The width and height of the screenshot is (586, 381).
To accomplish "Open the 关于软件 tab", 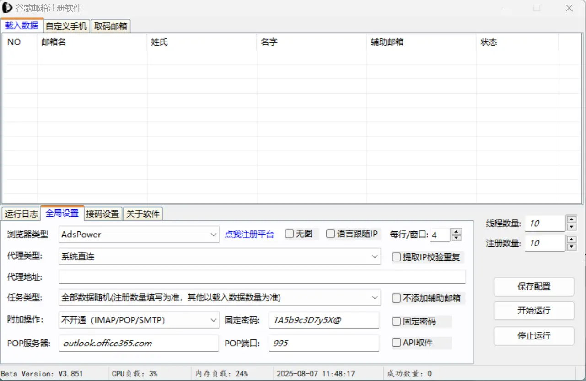I will (x=143, y=214).
